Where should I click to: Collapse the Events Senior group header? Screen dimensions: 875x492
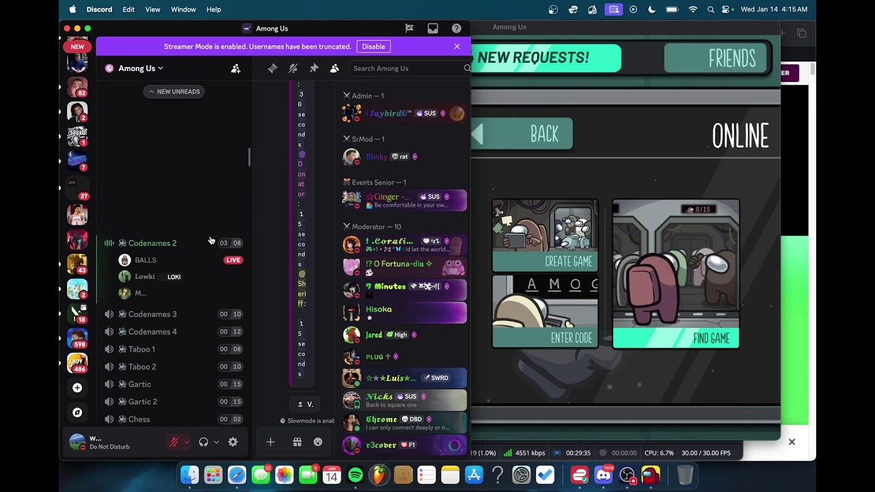[x=375, y=182]
